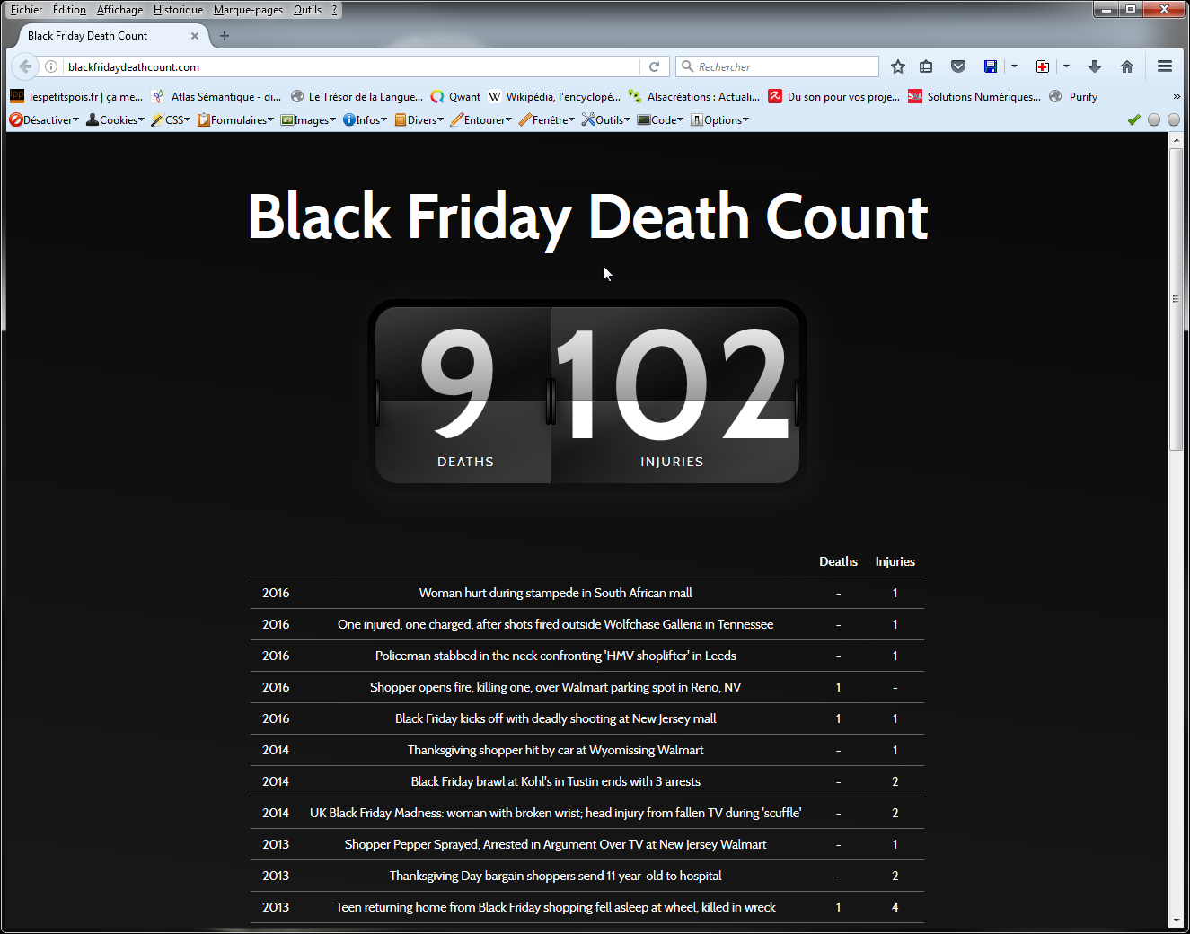Open the Affichage menu
Screen dimensions: 1190x934
[119, 10]
